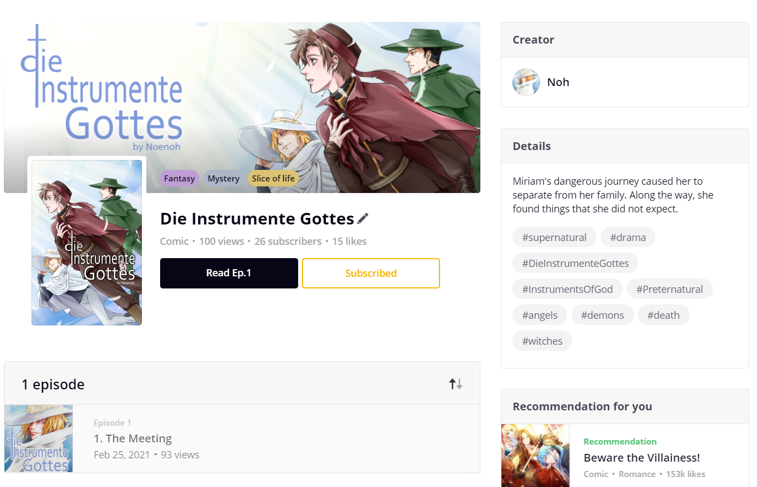Image resolution: width=757 pixels, height=487 pixels.
Task: Open Beware the Villainess! recommendation
Action: click(641, 458)
